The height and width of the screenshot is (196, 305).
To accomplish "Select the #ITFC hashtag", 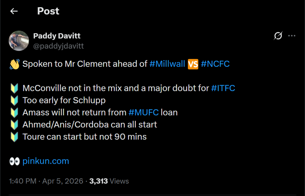I will pyautogui.click(x=223, y=88).
